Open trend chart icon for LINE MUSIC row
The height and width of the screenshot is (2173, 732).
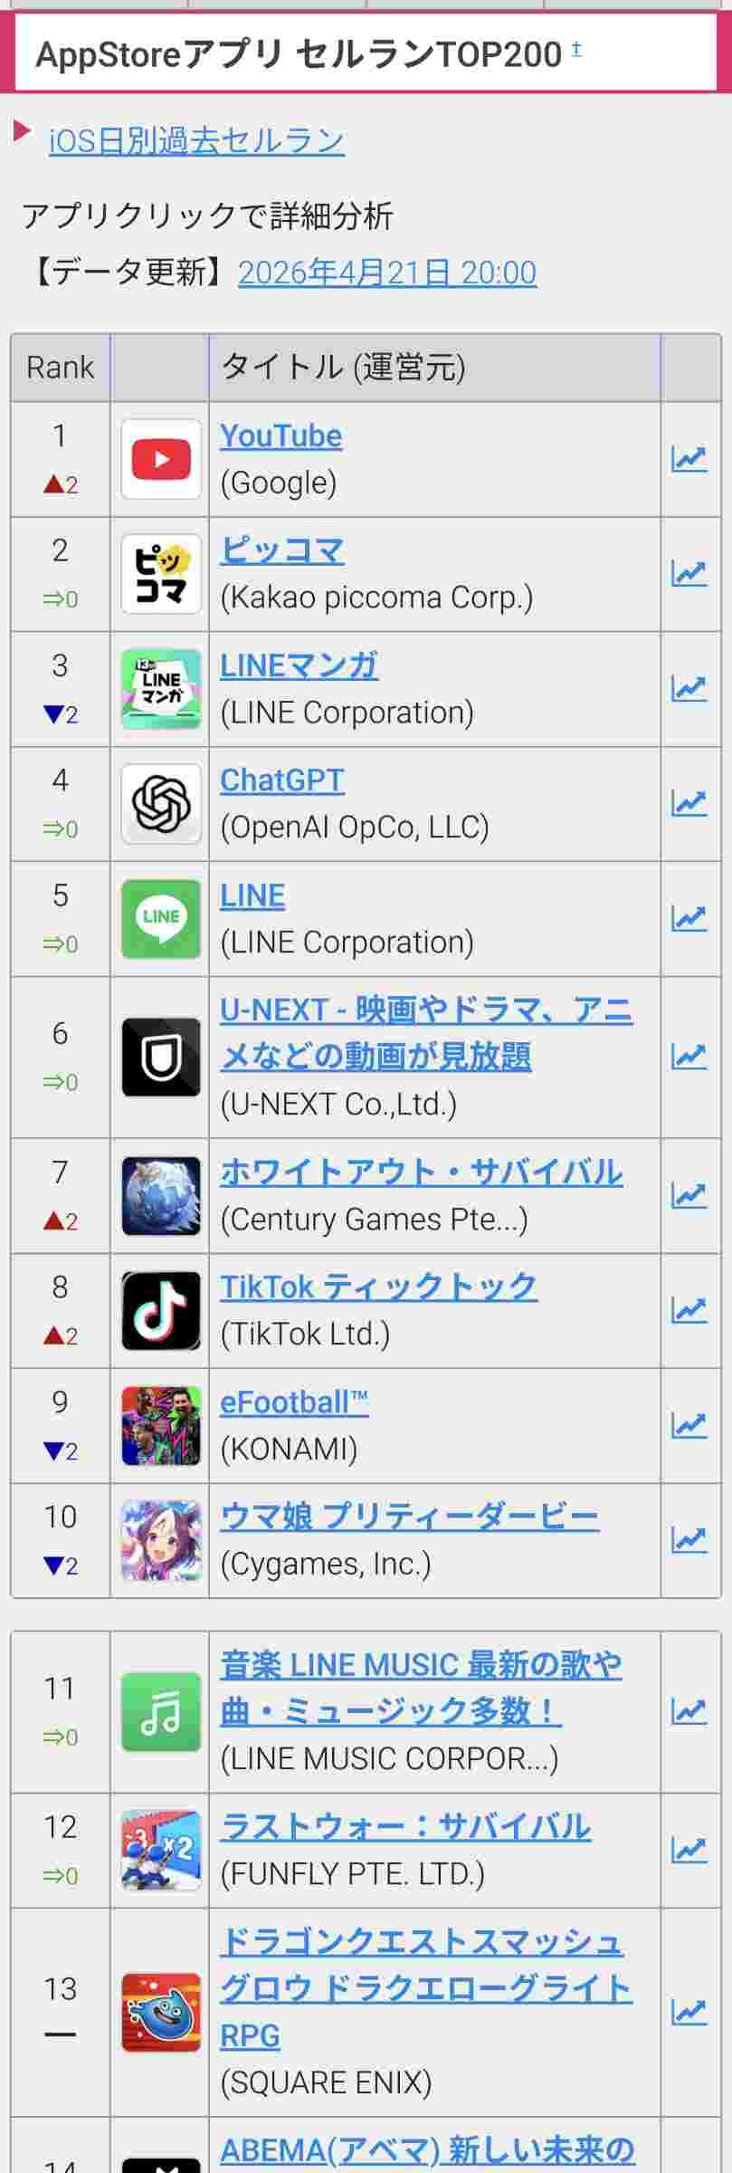(x=689, y=1711)
